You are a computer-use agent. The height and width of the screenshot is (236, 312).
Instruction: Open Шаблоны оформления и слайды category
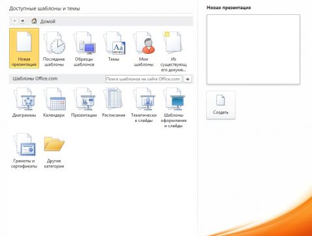tap(174, 108)
